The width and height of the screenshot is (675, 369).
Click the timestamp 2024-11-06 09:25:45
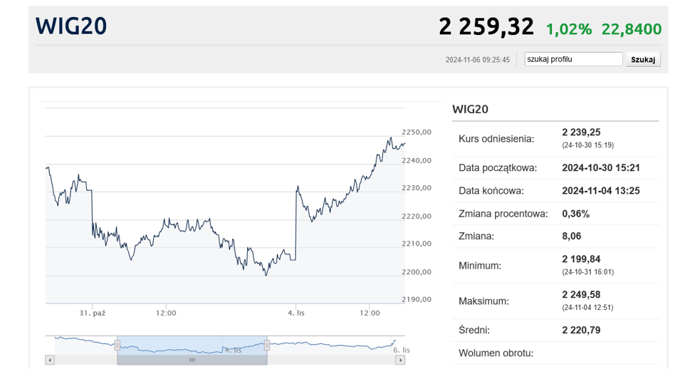(477, 60)
